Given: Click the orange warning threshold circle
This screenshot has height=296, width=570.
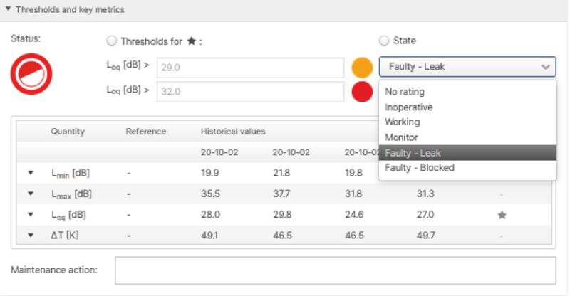Looking at the screenshot, I should pos(362,68).
